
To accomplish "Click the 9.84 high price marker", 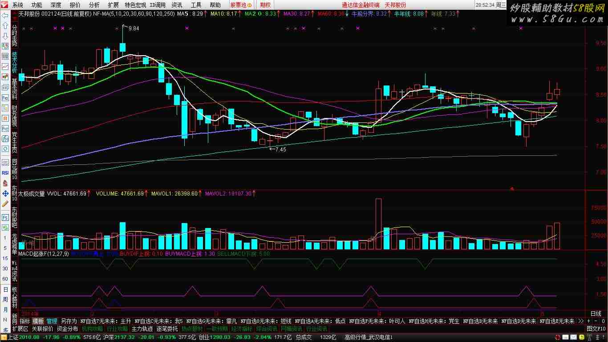I will click(133, 28).
